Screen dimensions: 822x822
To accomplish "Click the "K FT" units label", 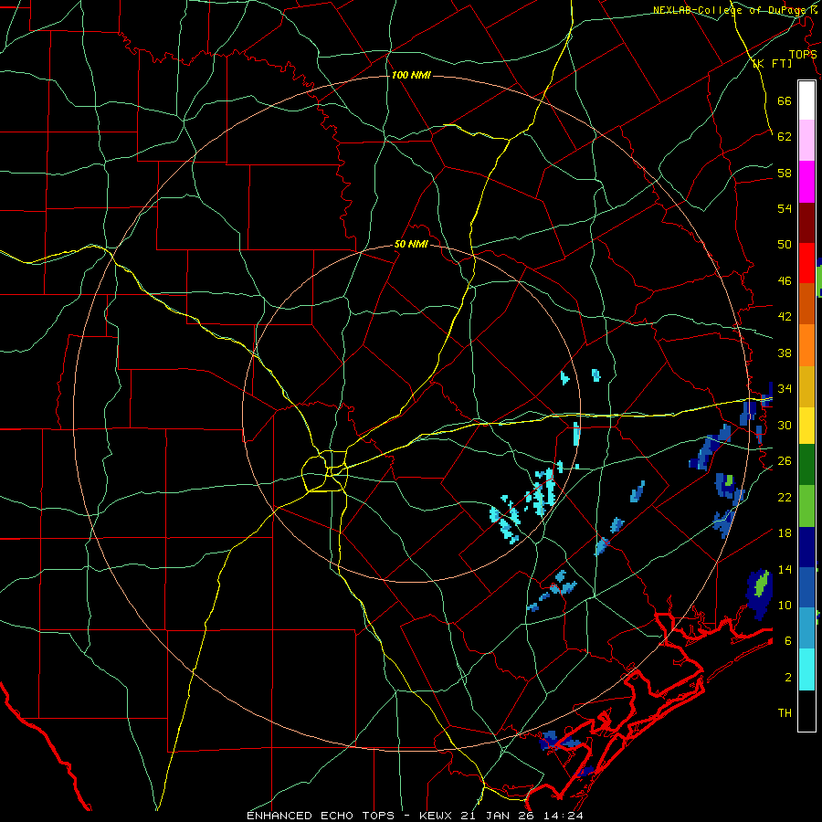I will [x=773, y=64].
